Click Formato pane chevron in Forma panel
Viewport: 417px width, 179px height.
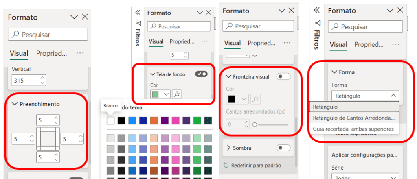point(390,10)
